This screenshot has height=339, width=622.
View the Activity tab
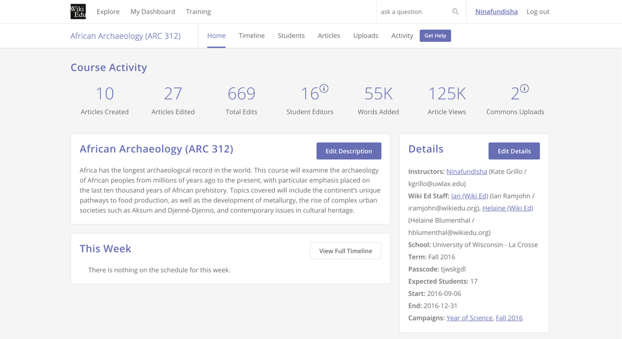[x=402, y=36]
